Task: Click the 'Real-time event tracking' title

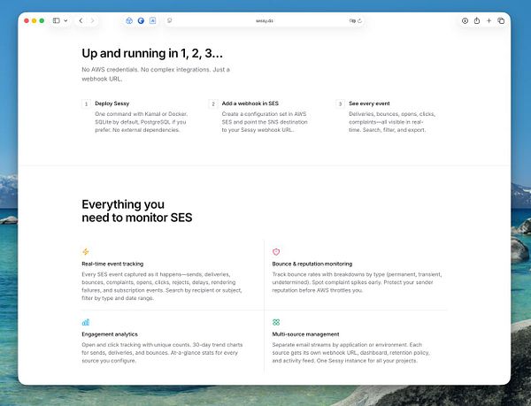Action: click(x=112, y=264)
